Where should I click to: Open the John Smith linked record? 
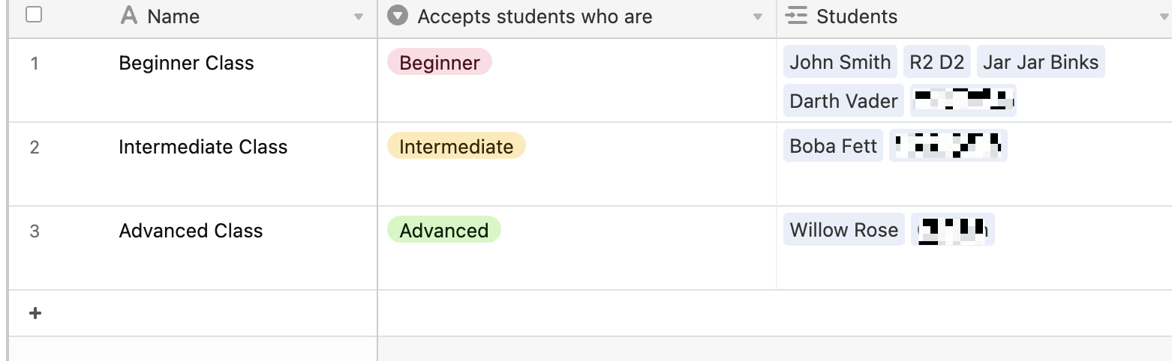(840, 61)
